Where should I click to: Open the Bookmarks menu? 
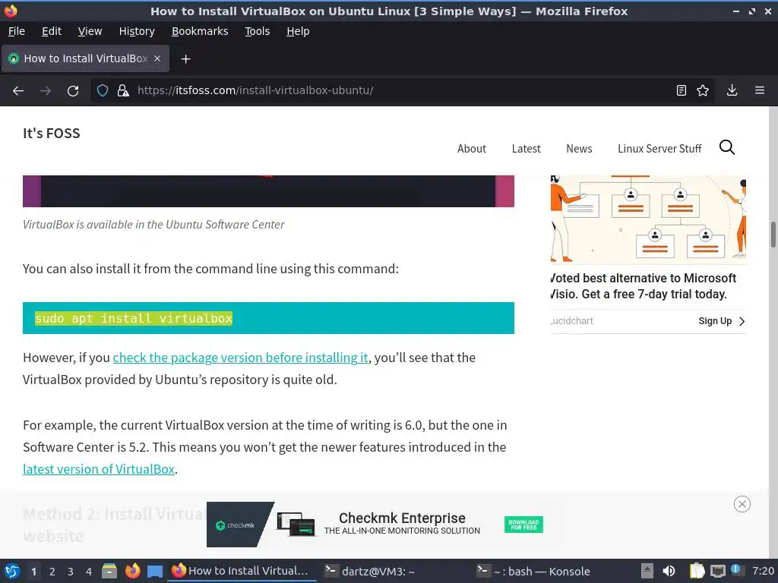(x=200, y=31)
